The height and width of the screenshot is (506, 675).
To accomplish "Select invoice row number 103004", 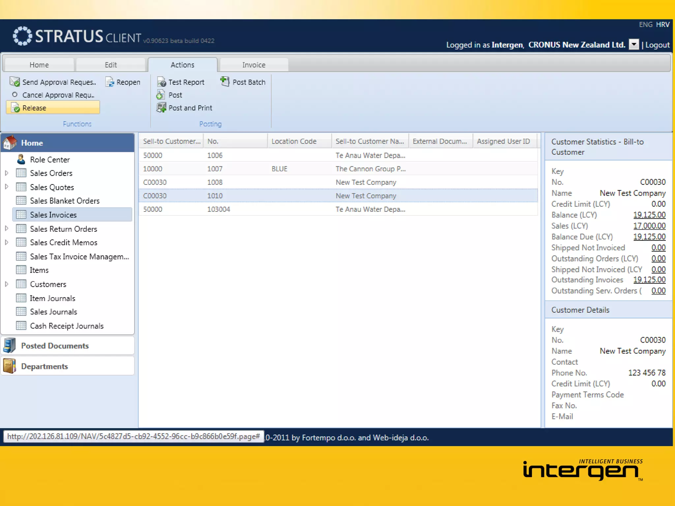I will click(x=338, y=209).
